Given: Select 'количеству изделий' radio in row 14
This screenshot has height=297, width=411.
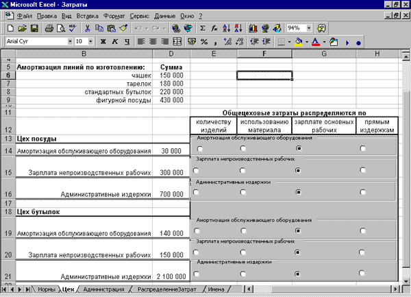Looking at the screenshot, I should click(x=200, y=149).
